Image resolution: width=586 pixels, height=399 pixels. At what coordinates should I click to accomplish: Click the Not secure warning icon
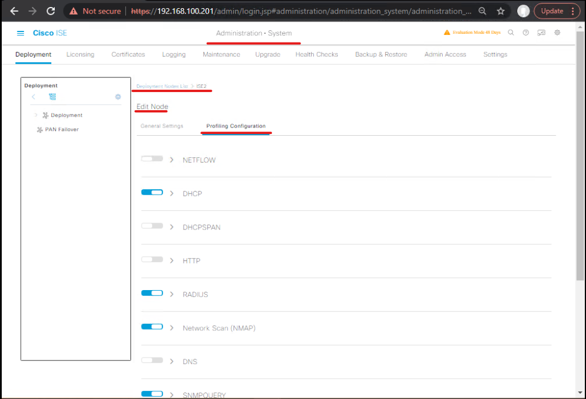[x=73, y=11]
